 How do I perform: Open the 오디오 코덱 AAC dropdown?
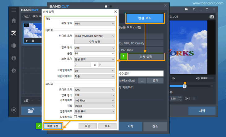click(94, 90)
